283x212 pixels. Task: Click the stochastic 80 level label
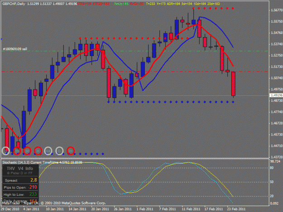pyautogui.click(x=272, y=168)
